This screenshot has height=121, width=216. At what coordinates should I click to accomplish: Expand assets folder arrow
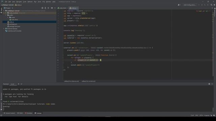(8, 17)
